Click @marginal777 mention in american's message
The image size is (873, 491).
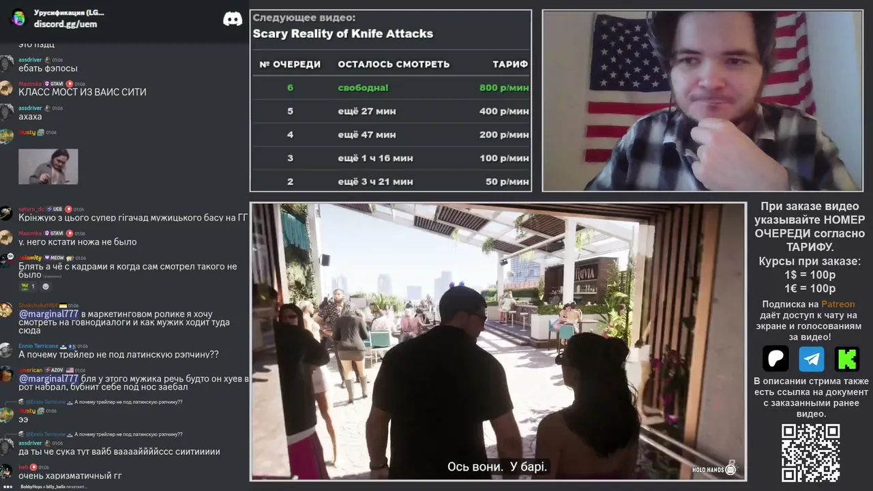(x=48, y=378)
